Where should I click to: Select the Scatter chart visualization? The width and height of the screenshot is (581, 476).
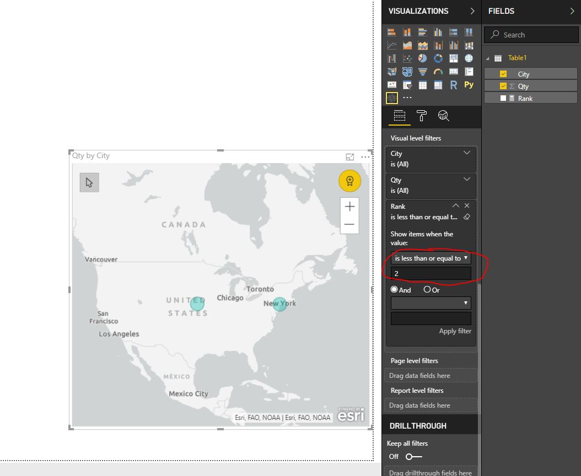[x=407, y=58]
